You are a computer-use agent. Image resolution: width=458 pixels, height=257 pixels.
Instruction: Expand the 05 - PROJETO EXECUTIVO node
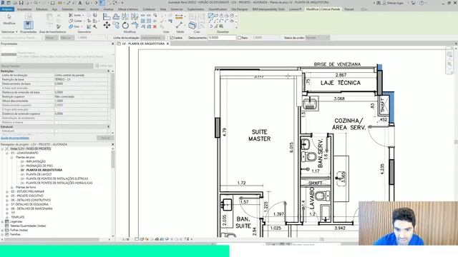[7, 196]
